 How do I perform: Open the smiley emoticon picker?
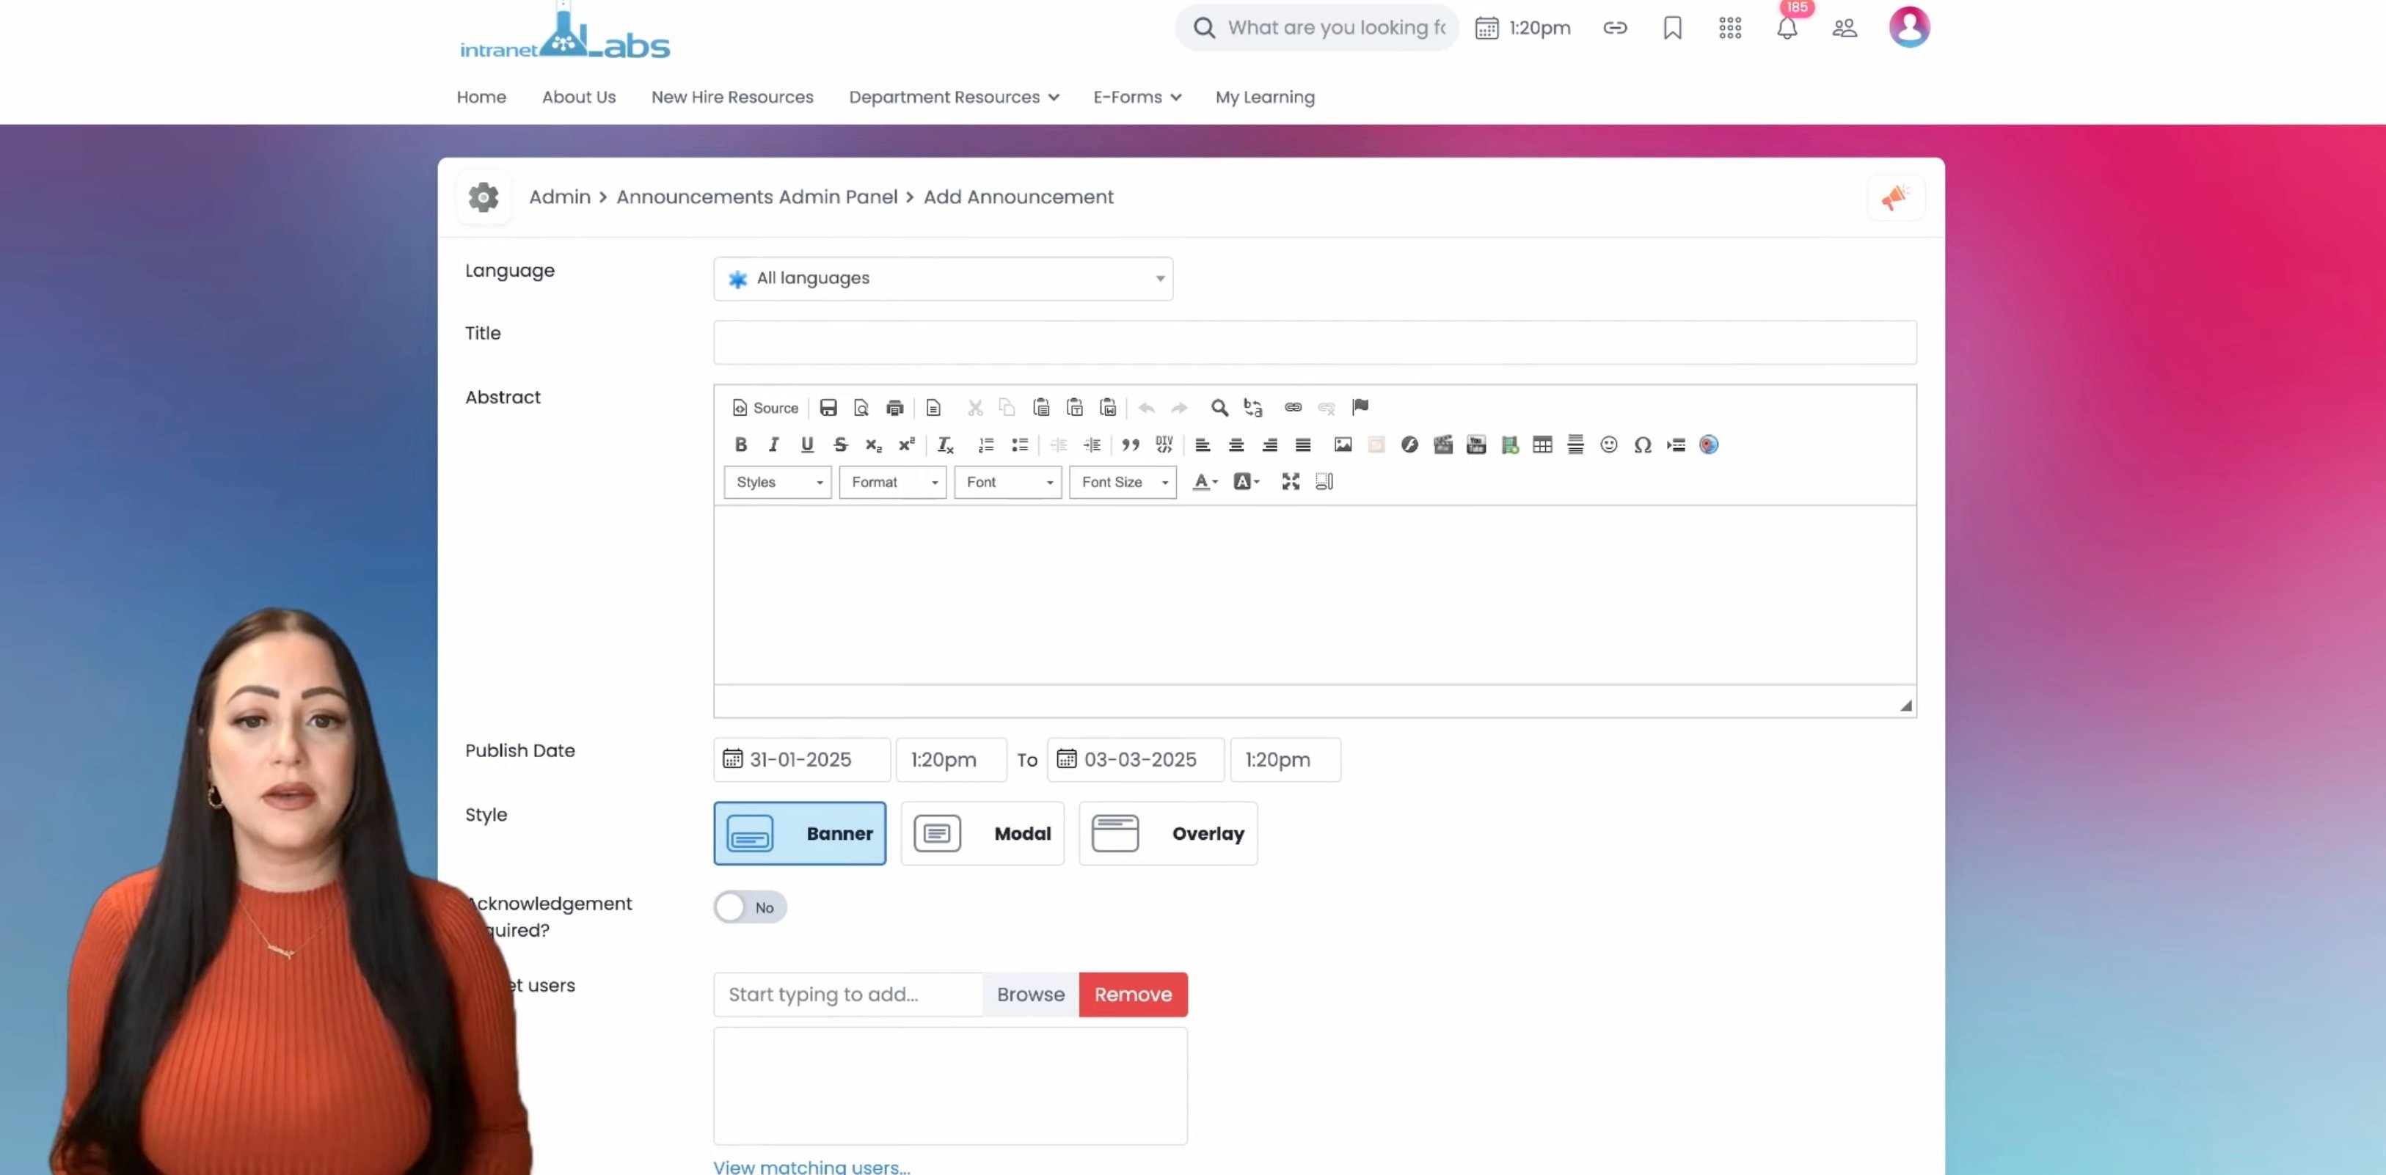1609,444
